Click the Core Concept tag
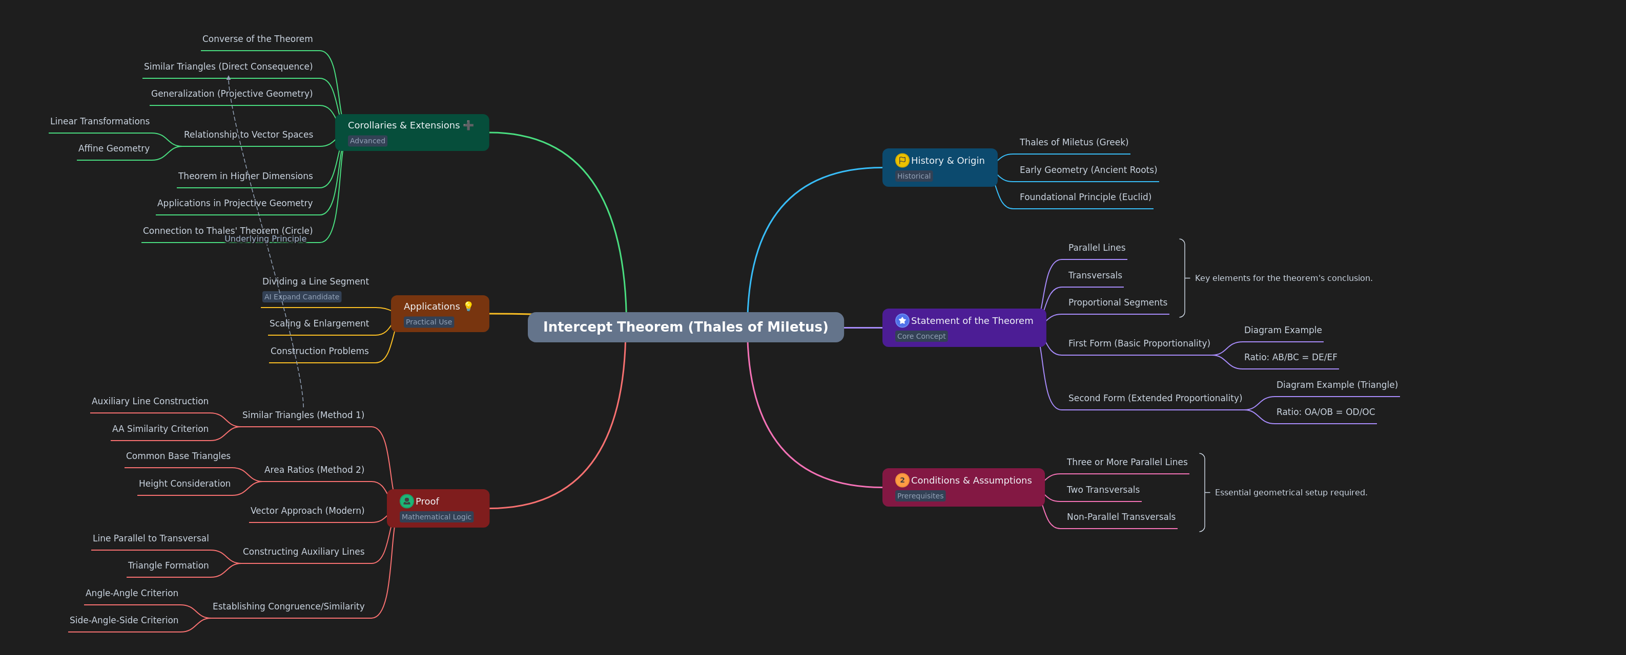The image size is (1626, 655). pos(921,336)
